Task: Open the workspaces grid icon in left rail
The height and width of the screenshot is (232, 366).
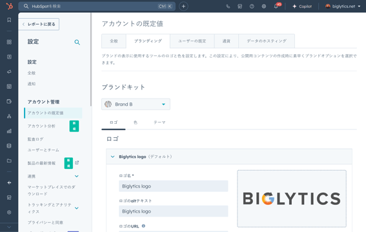Action: pyautogui.click(x=9, y=42)
